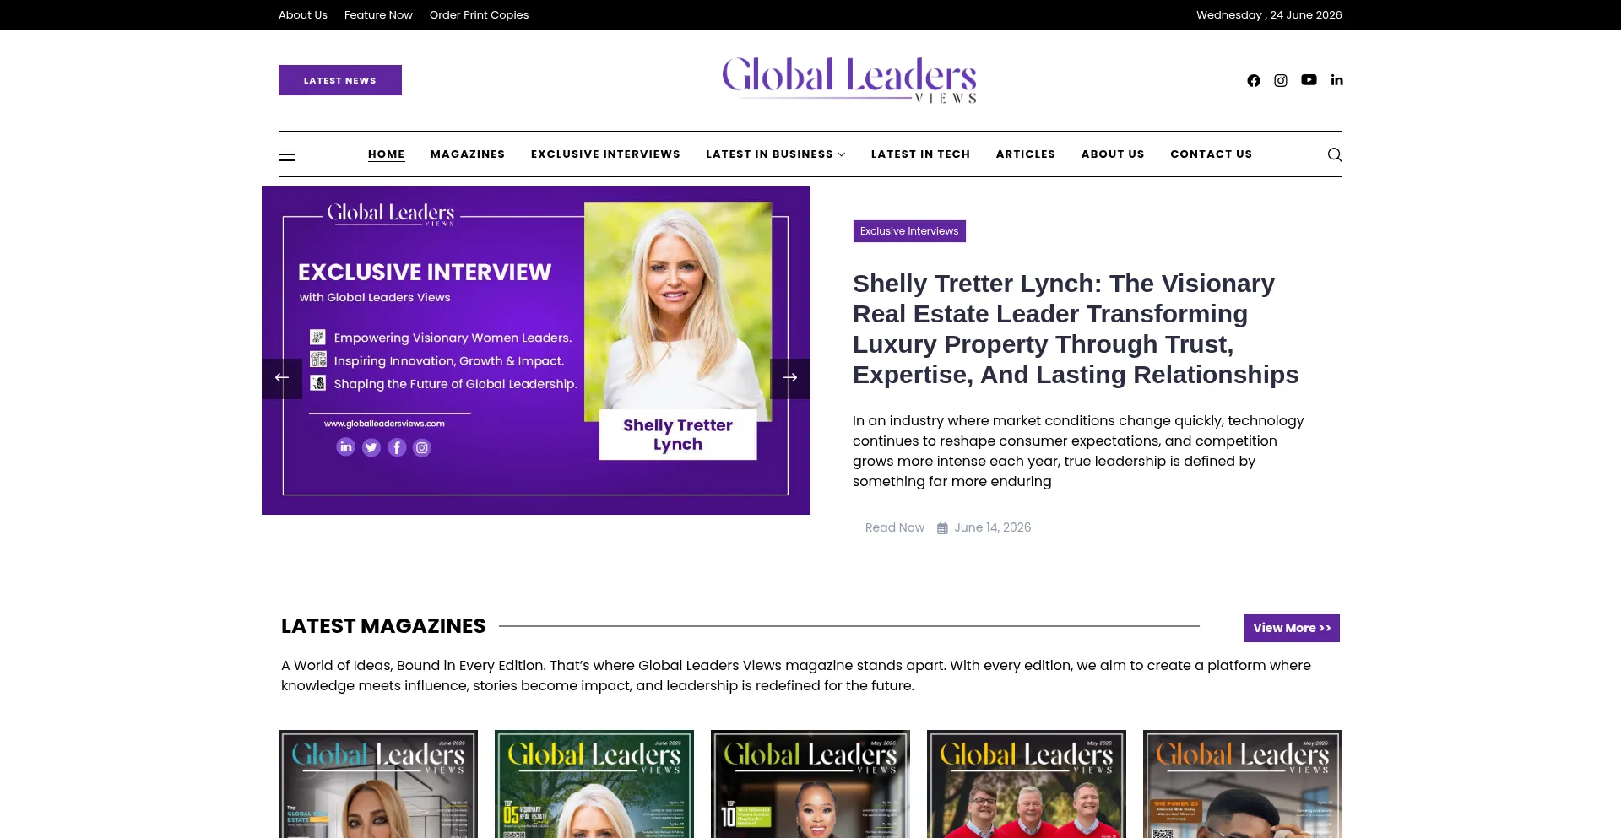Viewport: 1621px width, 838px height.
Task: Go to previous slide arrow
Action: [282, 378]
